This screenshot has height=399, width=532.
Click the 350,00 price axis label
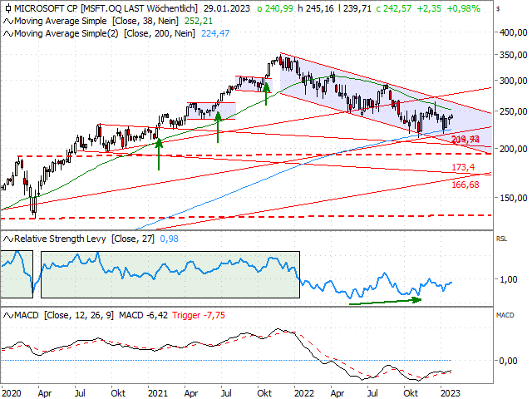pos(514,55)
